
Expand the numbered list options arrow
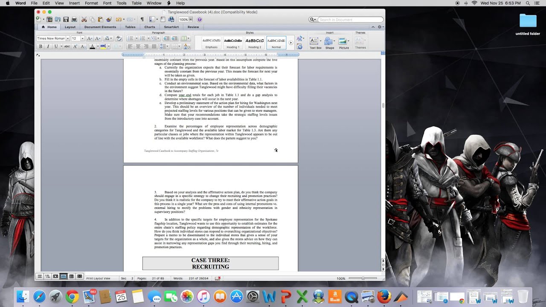[148, 38]
